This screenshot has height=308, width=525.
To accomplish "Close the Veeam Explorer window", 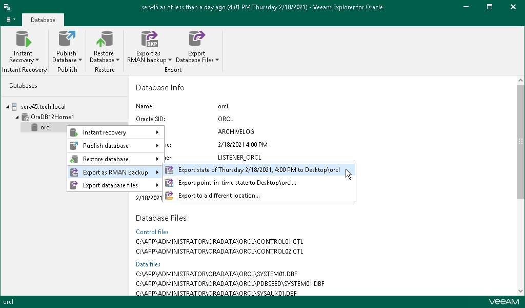I will (513, 7).
